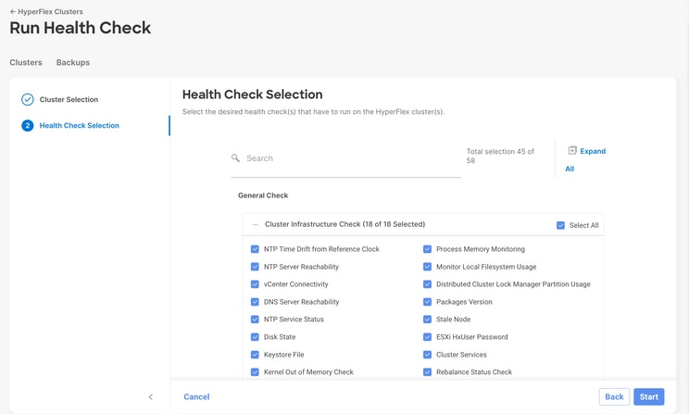Click the search magnifier icon
This screenshot has width=689, height=414.
235,157
